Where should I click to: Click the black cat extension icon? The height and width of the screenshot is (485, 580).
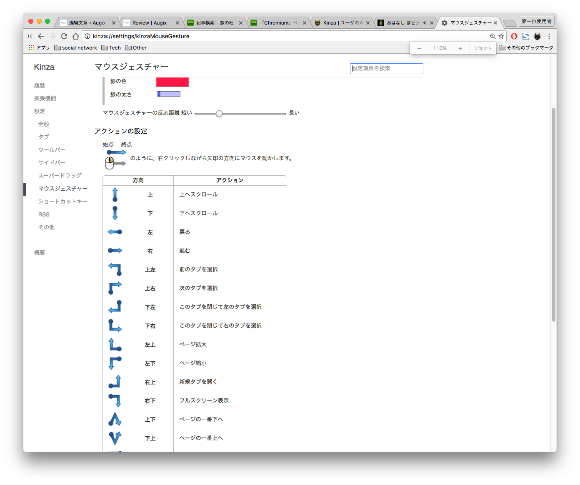tap(537, 36)
